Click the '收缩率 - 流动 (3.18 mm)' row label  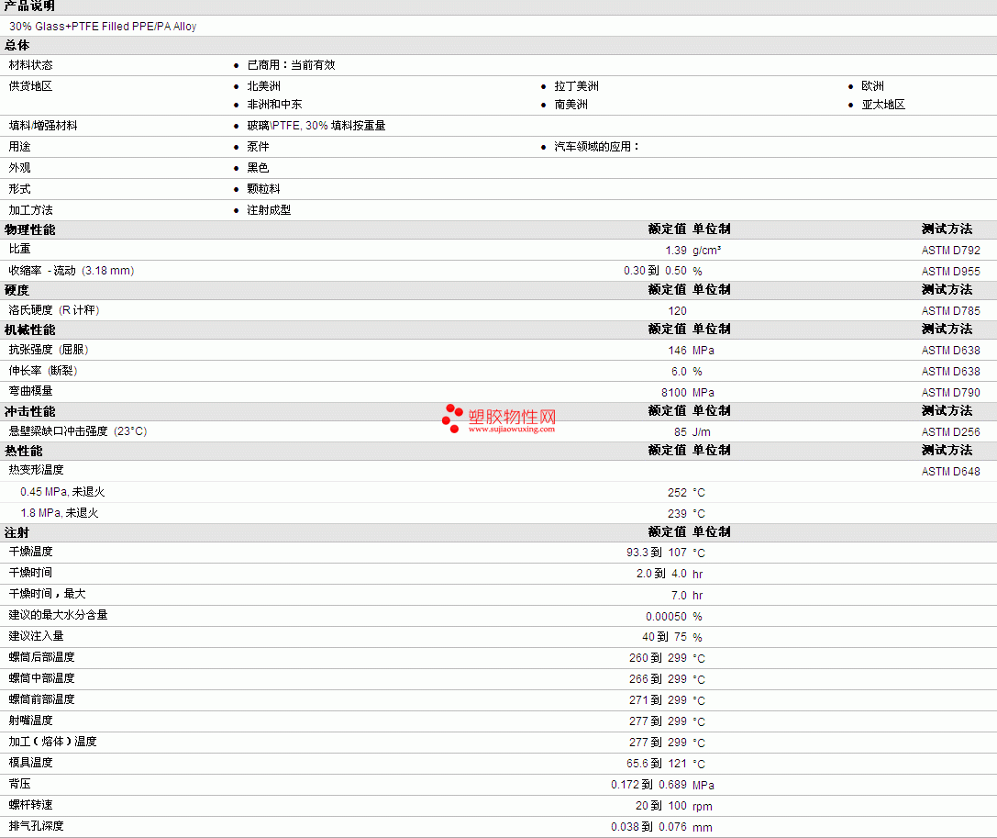(x=72, y=271)
